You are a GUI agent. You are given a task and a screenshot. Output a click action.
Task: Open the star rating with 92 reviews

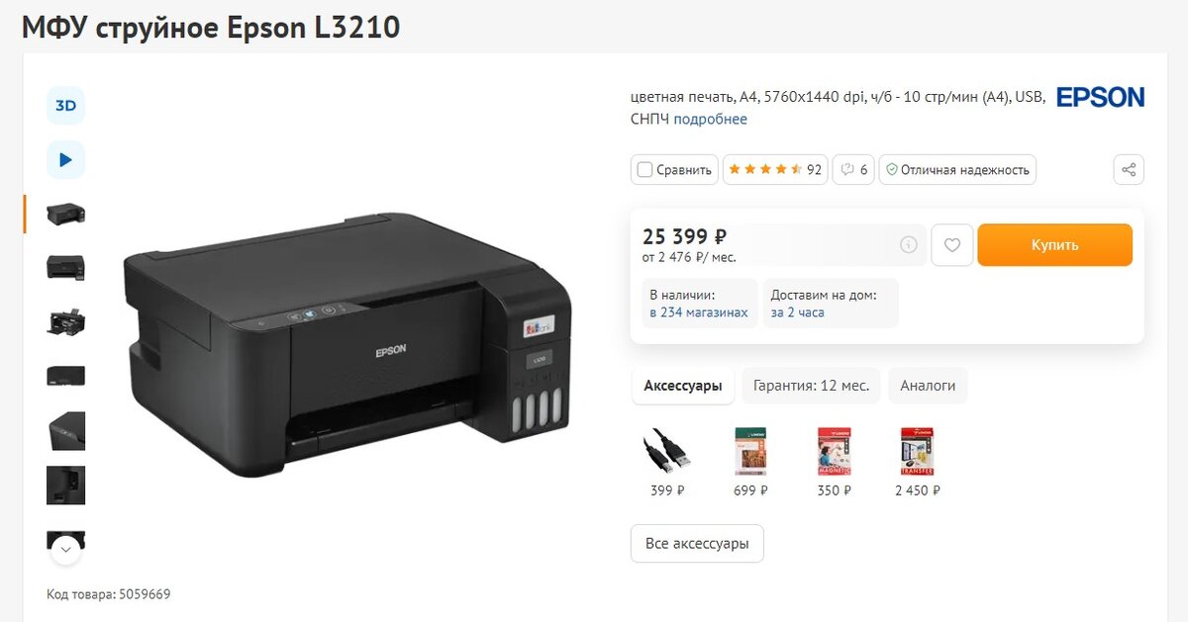[775, 170]
